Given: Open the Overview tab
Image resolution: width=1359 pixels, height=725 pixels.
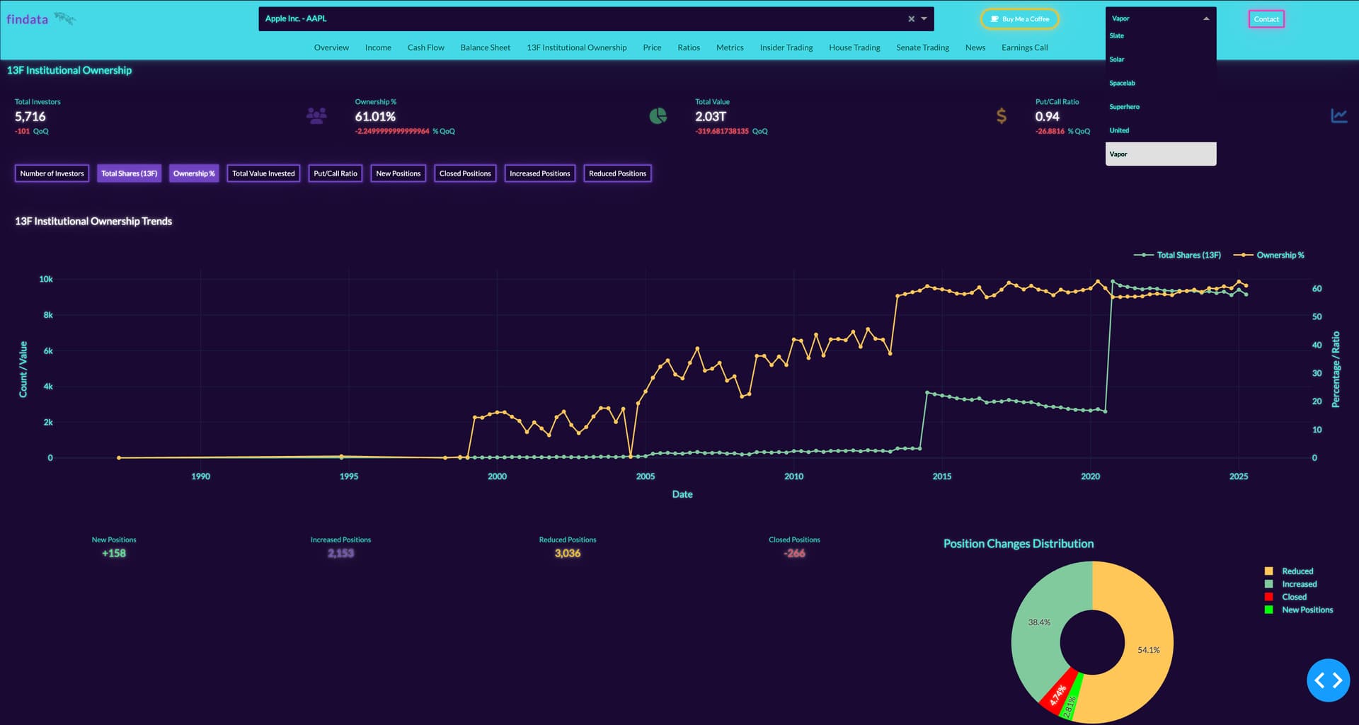Looking at the screenshot, I should [331, 47].
